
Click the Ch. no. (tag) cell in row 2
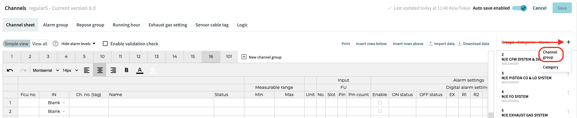pos(89,111)
